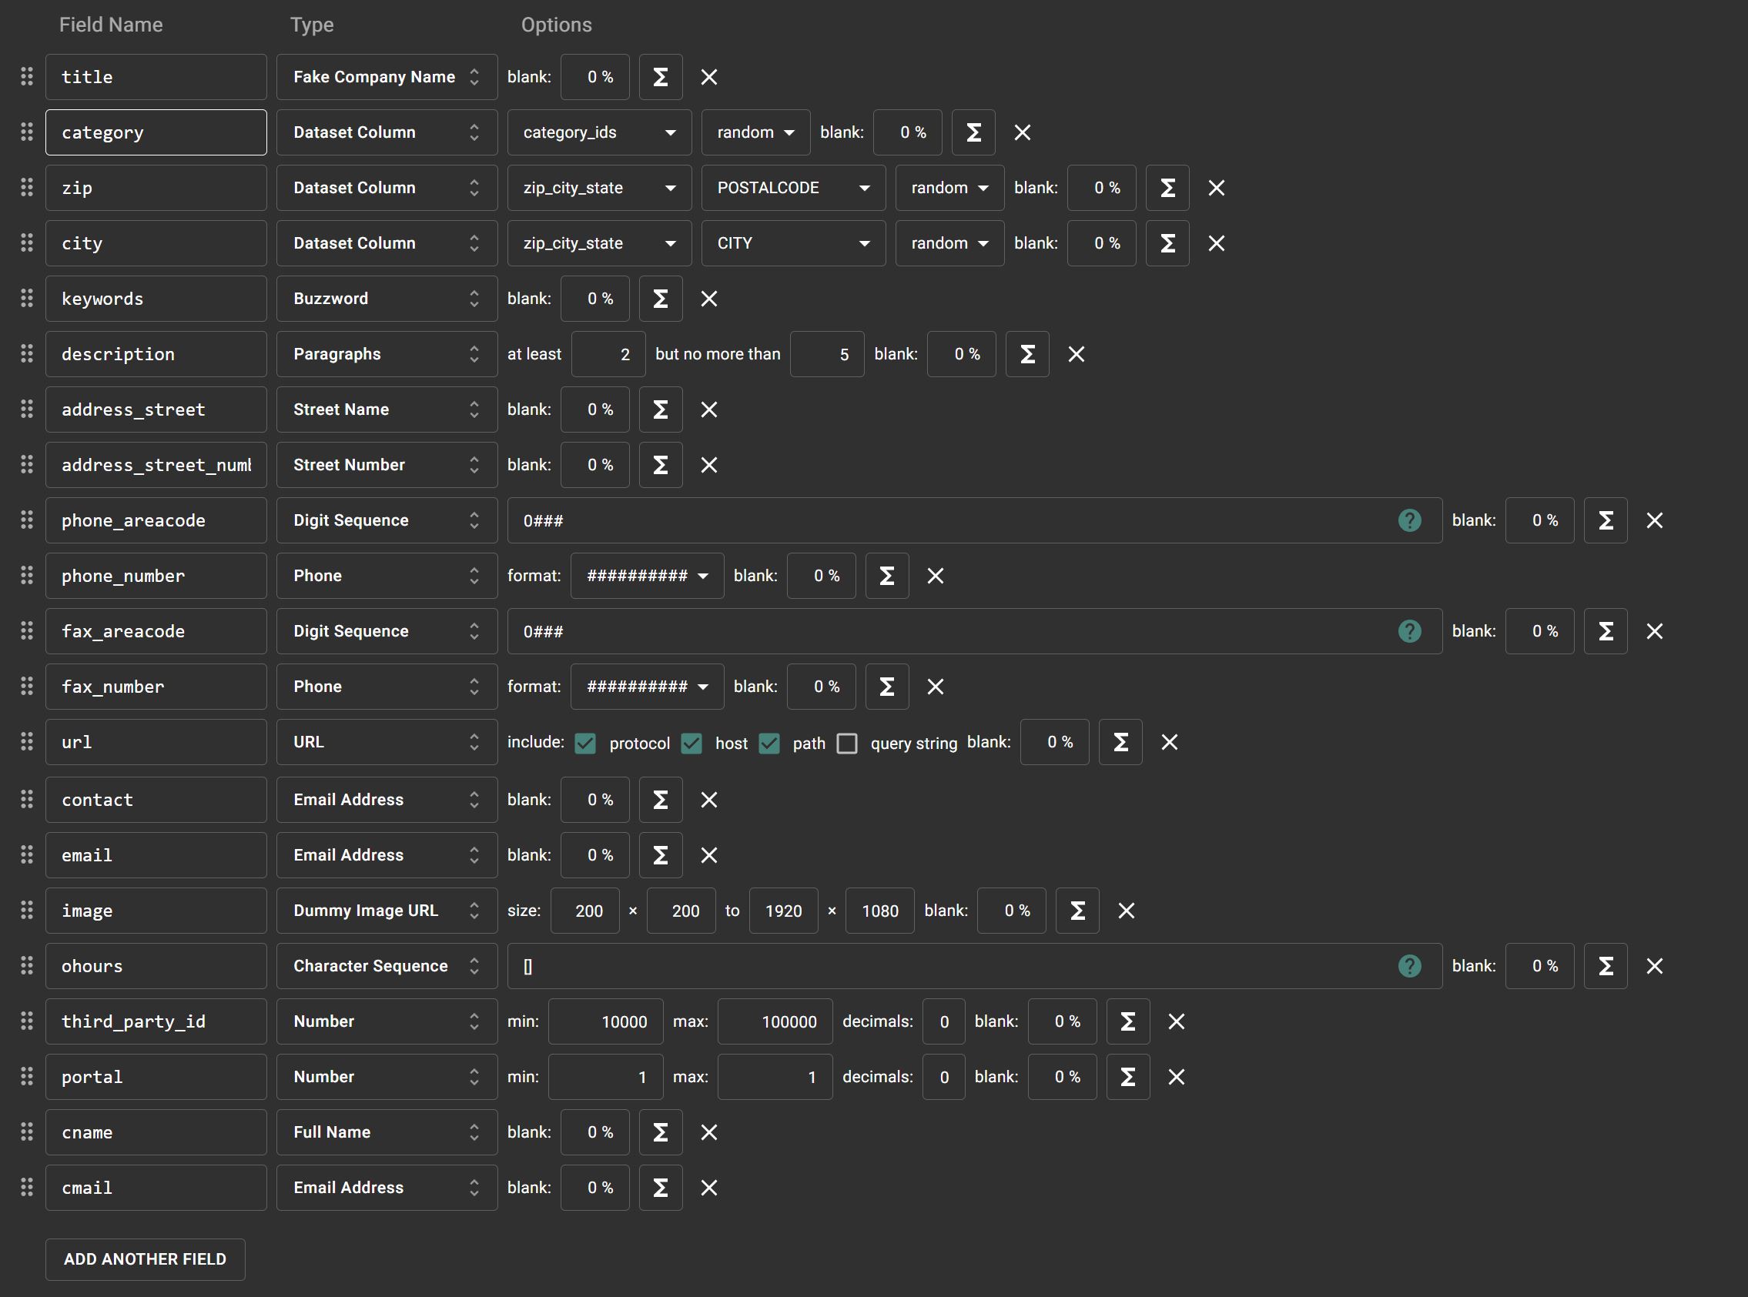Open formula sigma for the url field
Viewport: 1748px width, 1297px height.
1120,743
